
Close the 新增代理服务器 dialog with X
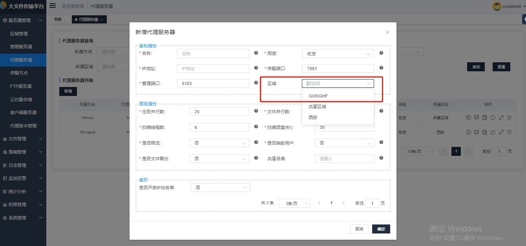(387, 32)
